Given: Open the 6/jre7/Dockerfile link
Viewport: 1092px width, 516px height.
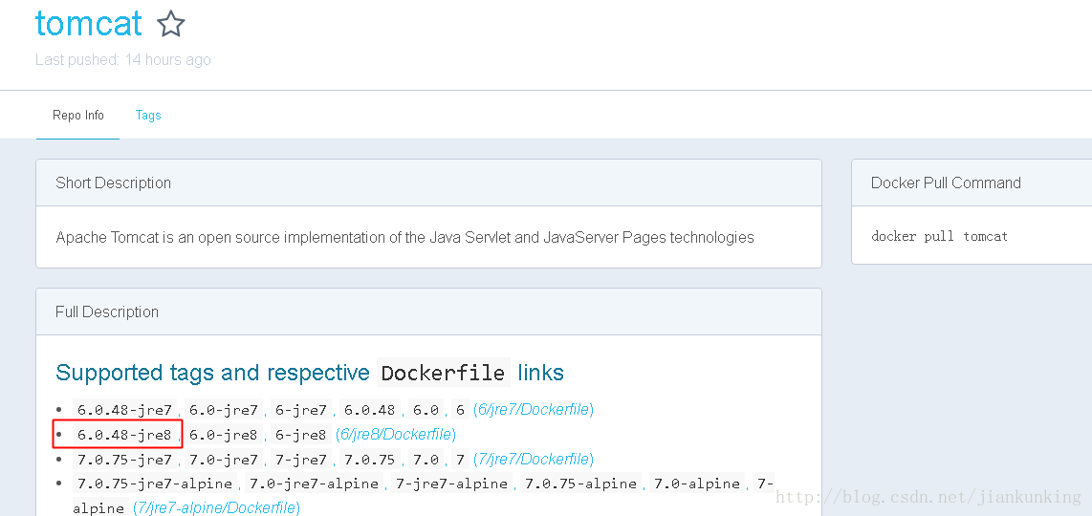Looking at the screenshot, I should (534, 410).
